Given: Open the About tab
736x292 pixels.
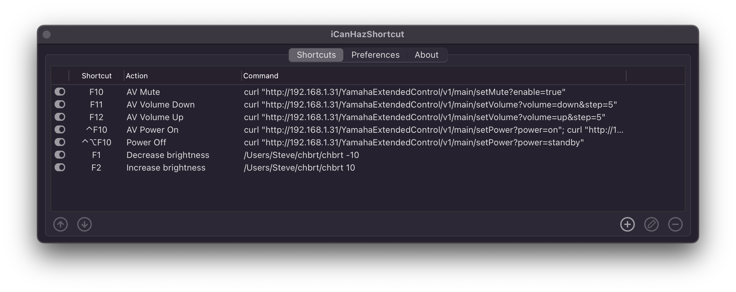Looking at the screenshot, I should coord(427,55).
